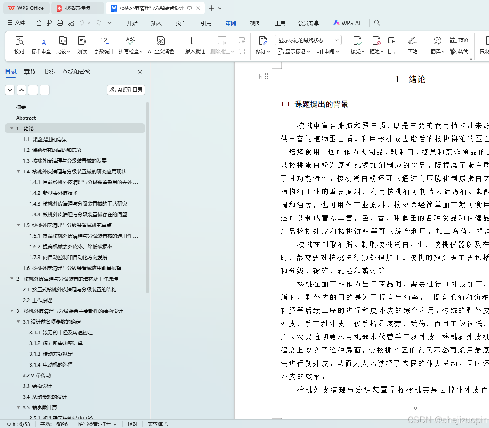Open the 会员专享 tab
The width and height of the screenshot is (489, 428).
click(x=309, y=23)
